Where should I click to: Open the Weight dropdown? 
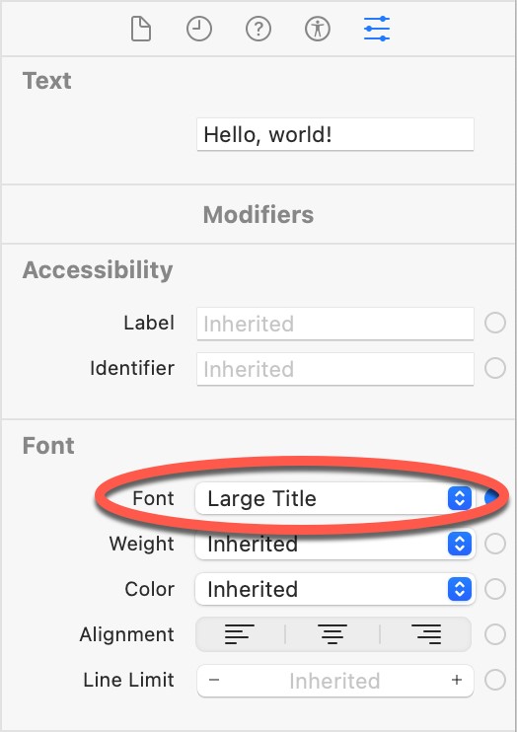tap(334, 544)
